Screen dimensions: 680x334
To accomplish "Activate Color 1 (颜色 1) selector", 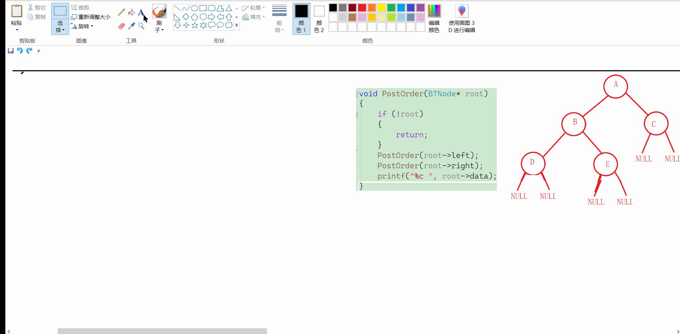I will [x=302, y=19].
